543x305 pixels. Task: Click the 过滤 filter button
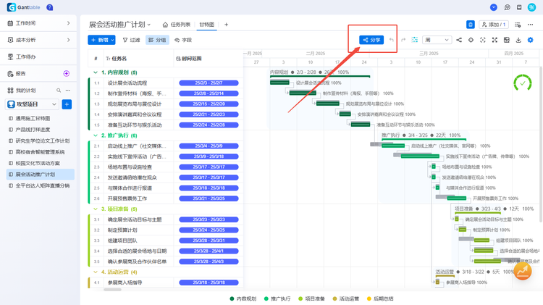131,40
